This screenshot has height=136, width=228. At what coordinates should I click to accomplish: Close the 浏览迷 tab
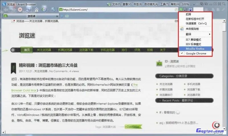(57, 16)
